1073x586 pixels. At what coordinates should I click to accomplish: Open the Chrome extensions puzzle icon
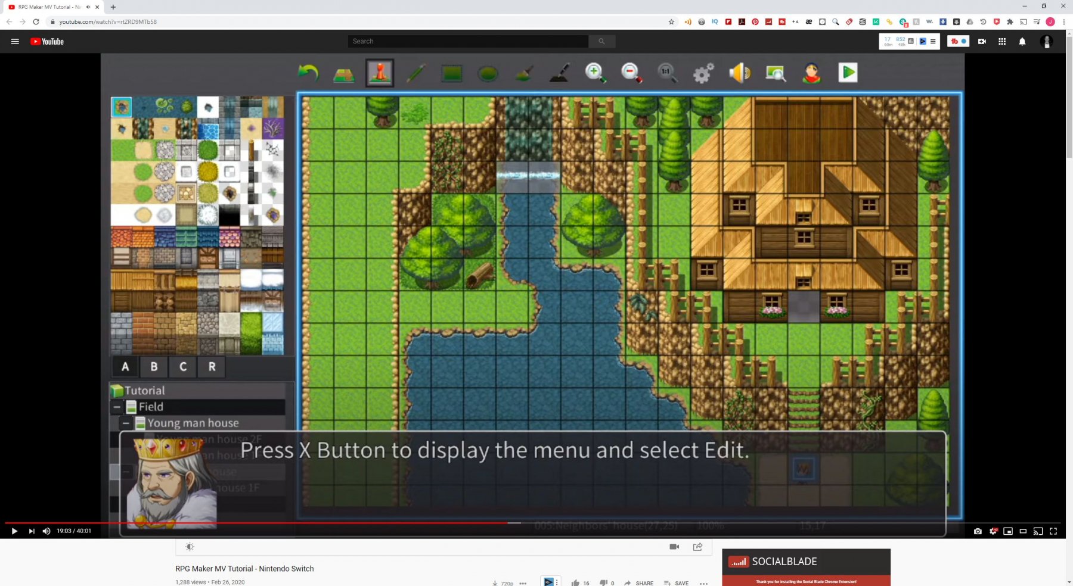pos(1010,21)
